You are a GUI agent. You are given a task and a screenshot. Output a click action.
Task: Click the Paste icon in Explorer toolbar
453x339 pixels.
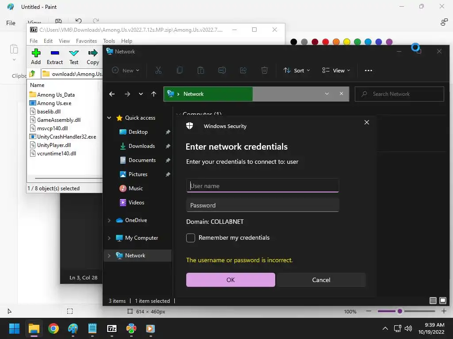[201, 70]
